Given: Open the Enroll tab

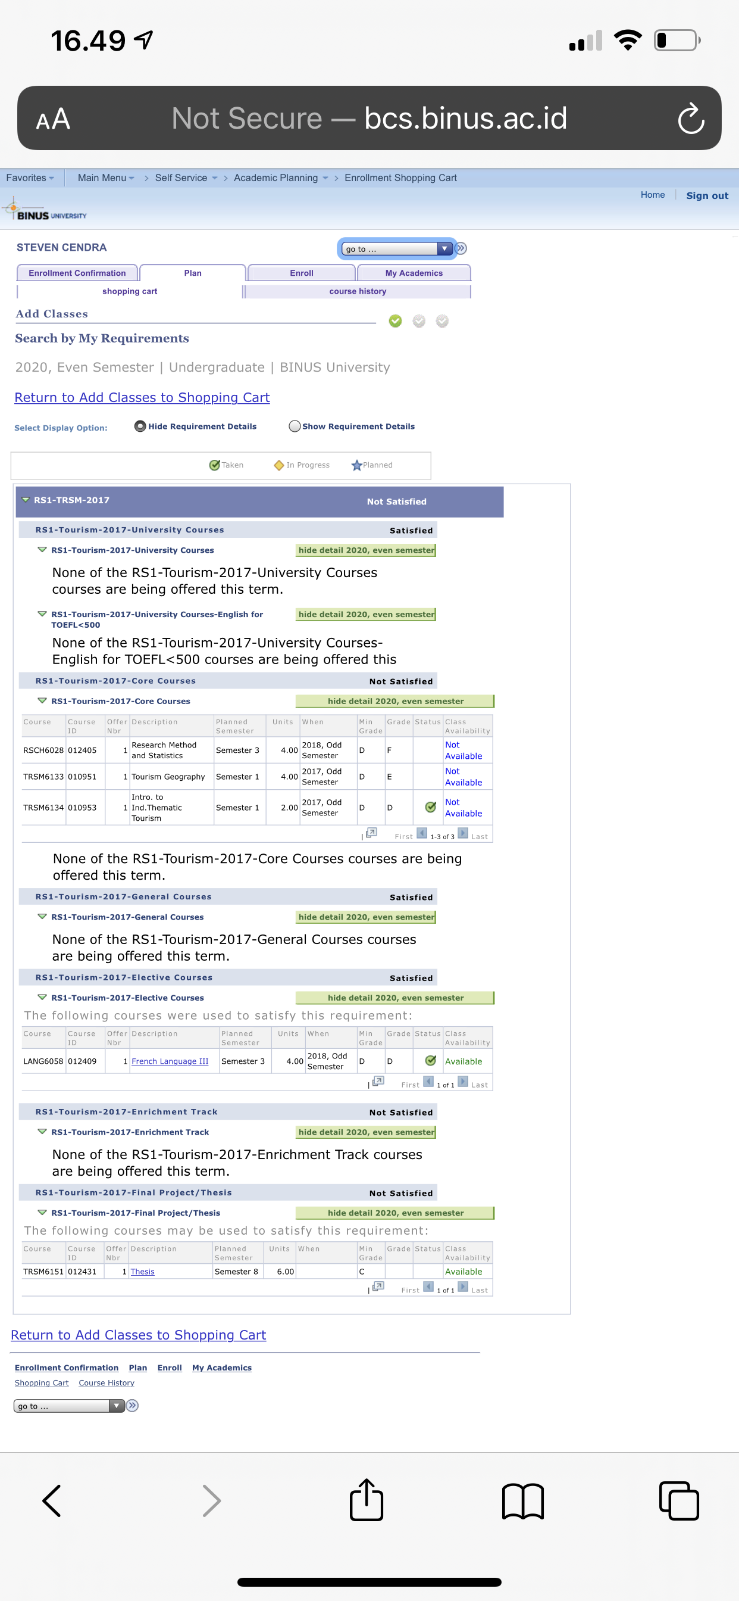Looking at the screenshot, I should tap(301, 273).
